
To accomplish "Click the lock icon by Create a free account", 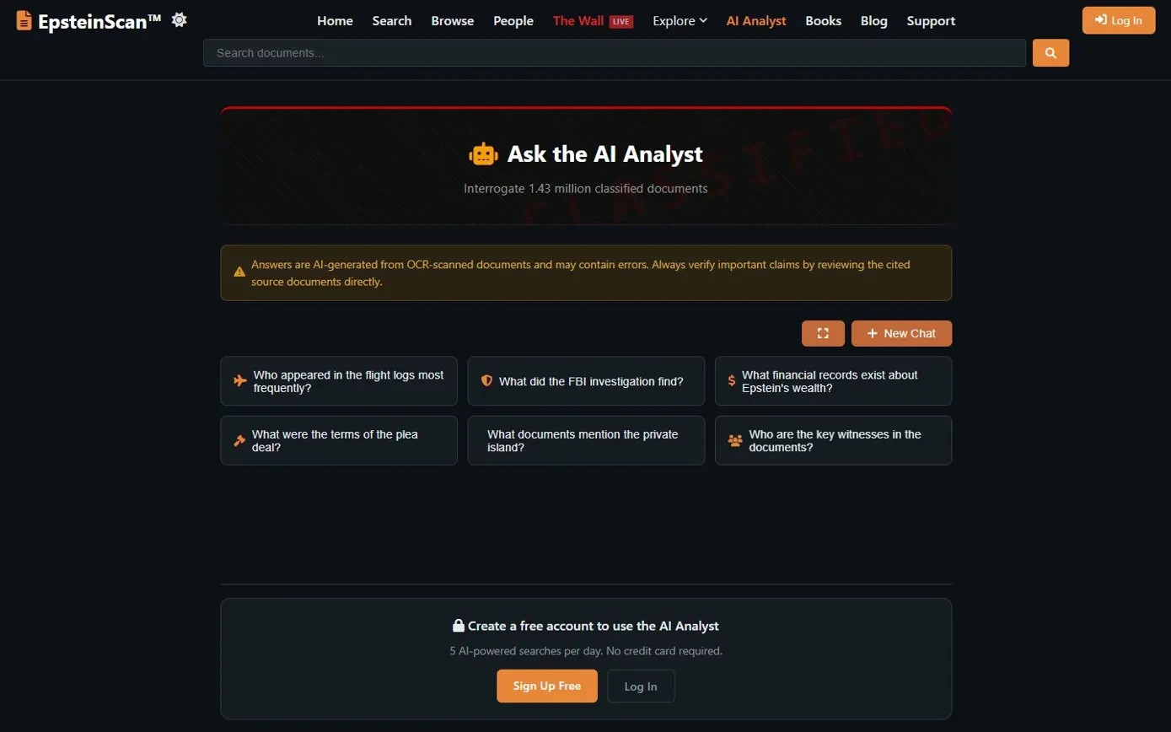I will pos(459,626).
